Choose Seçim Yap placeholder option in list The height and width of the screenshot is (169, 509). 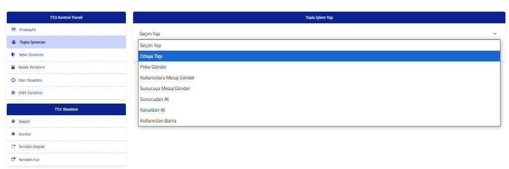click(x=319, y=46)
